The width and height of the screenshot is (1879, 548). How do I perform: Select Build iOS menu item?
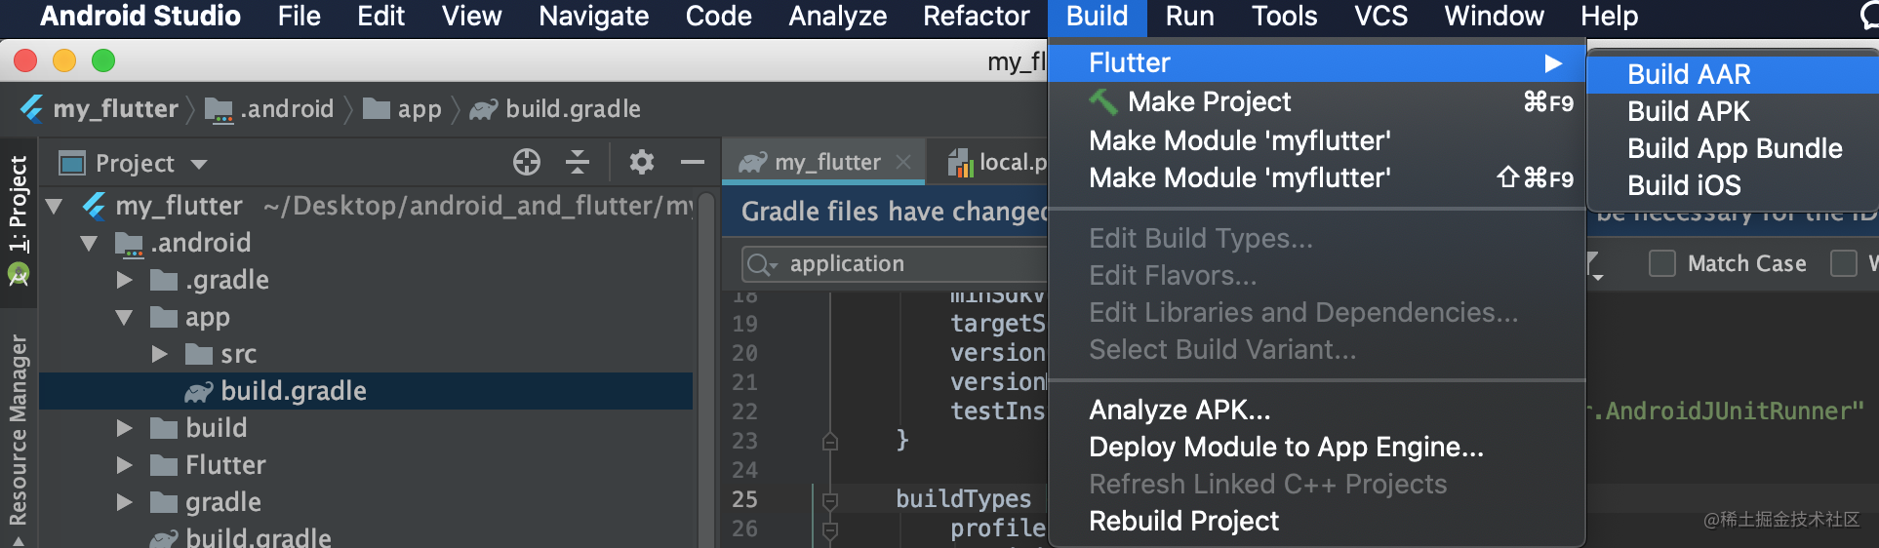(x=1732, y=186)
